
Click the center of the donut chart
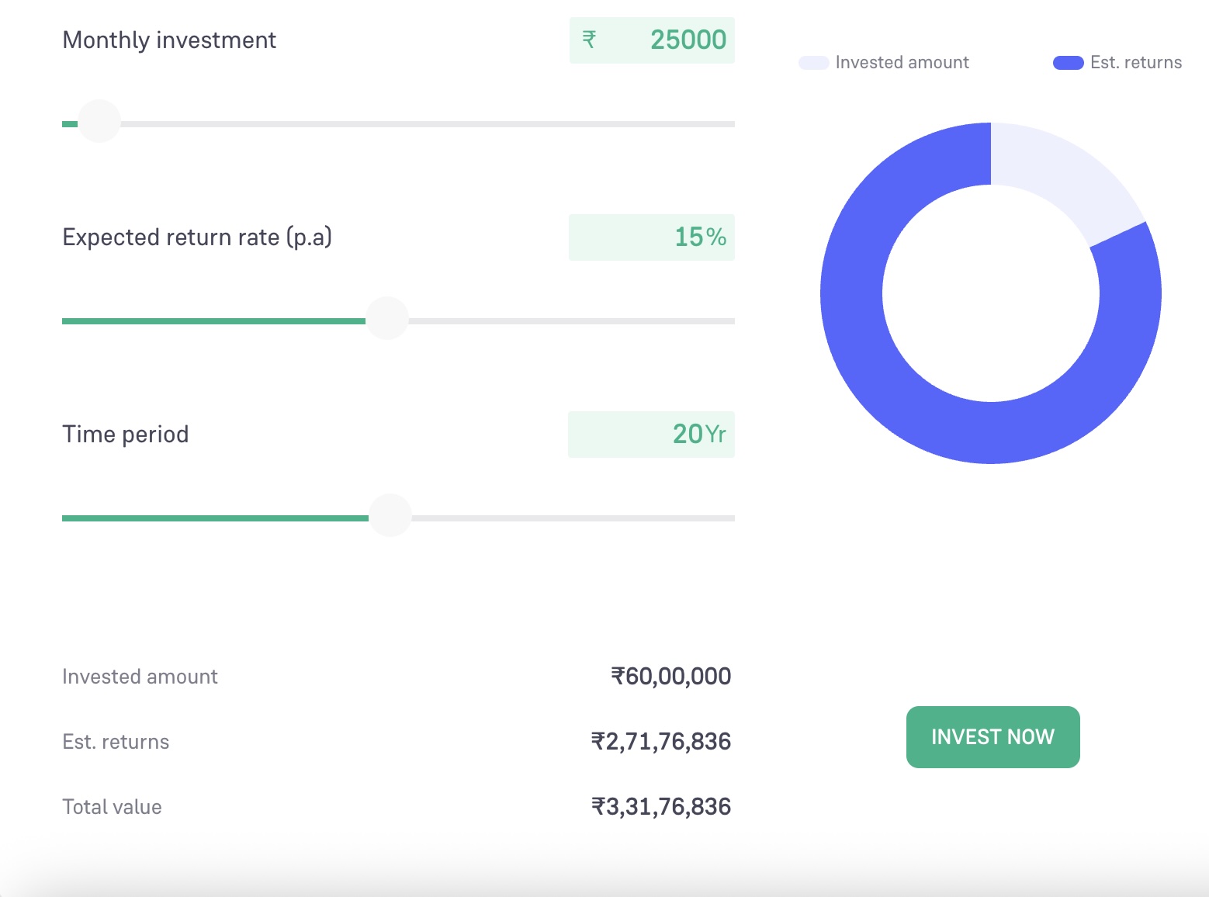[990, 293]
